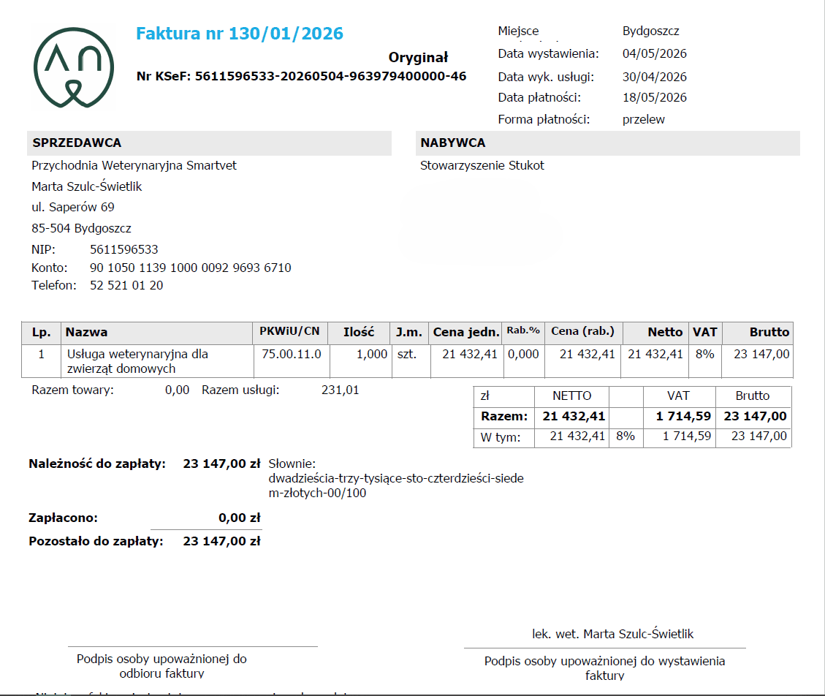Click the bold VAT total 1 714,59 in Razem row
825x696 pixels.
[x=683, y=417]
